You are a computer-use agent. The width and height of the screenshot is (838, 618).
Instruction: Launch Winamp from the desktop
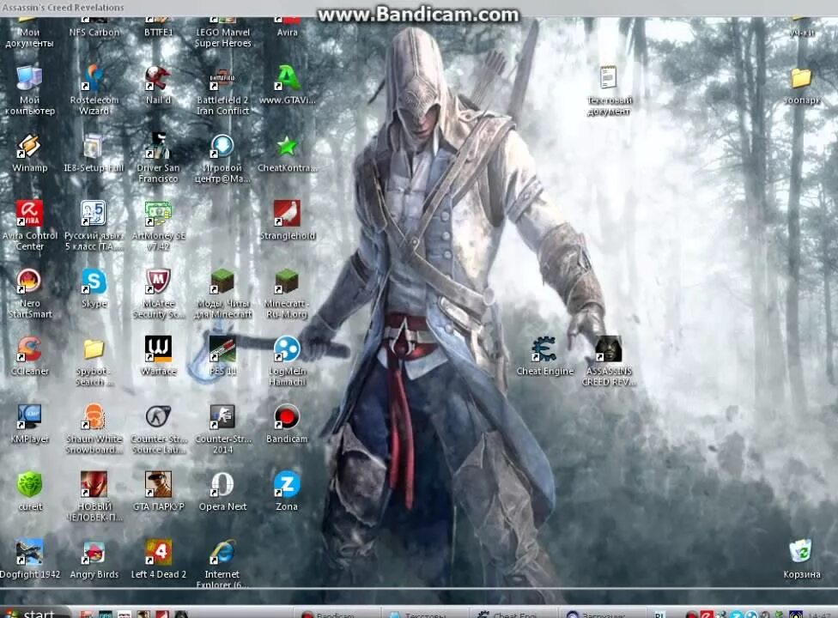[29, 147]
